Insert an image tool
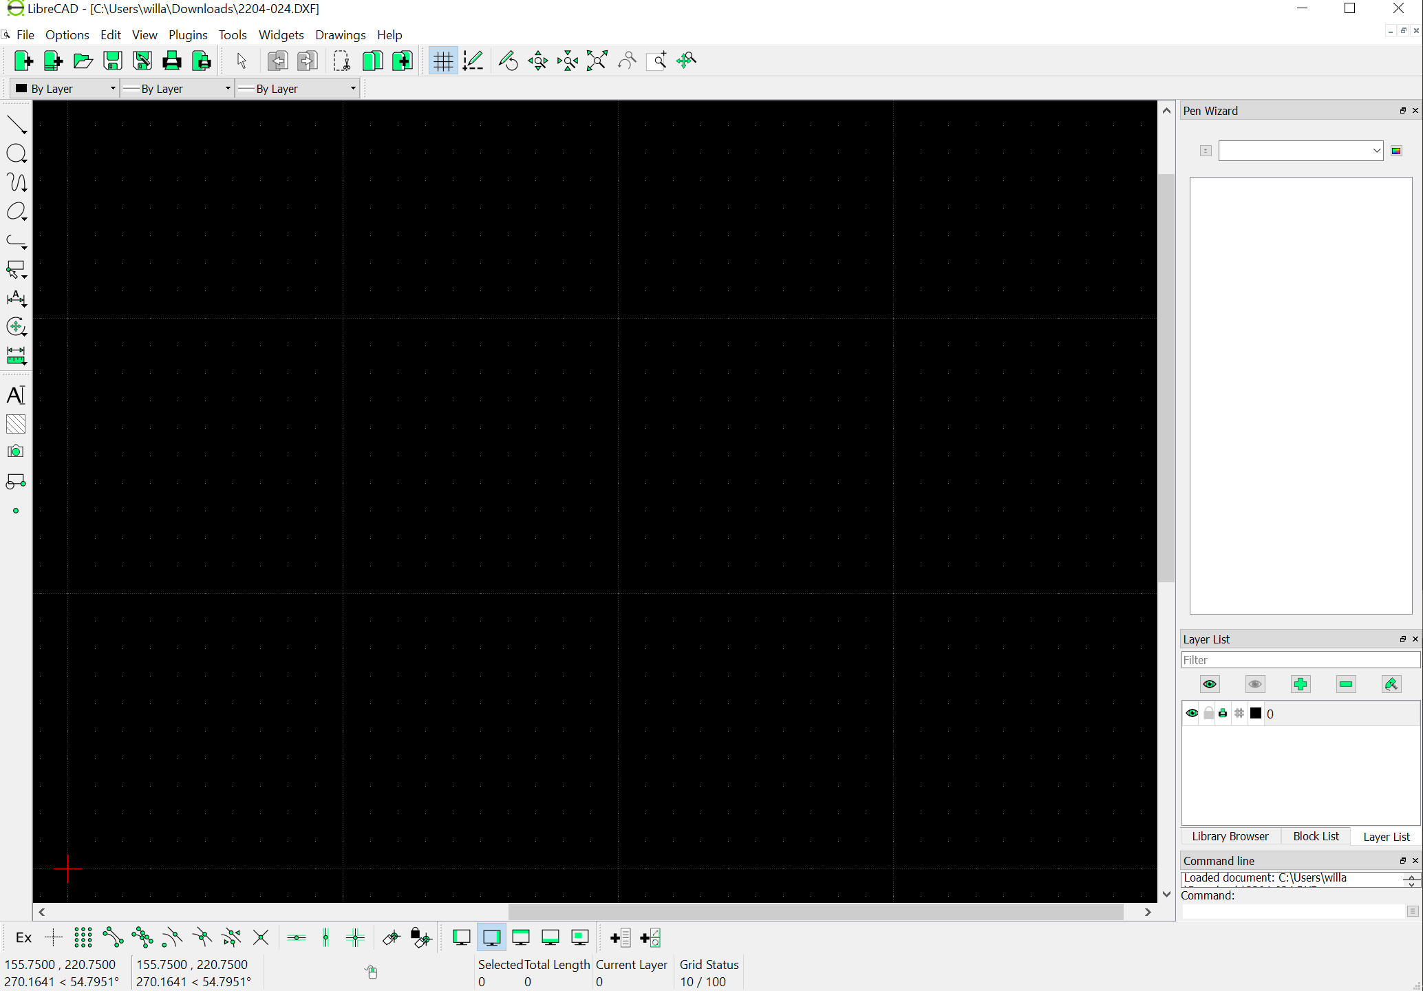The image size is (1423, 991). tap(16, 452)
